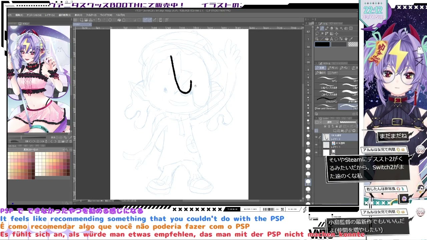Click the Open file folder icon
427x240 pixels.
point(86,20)
